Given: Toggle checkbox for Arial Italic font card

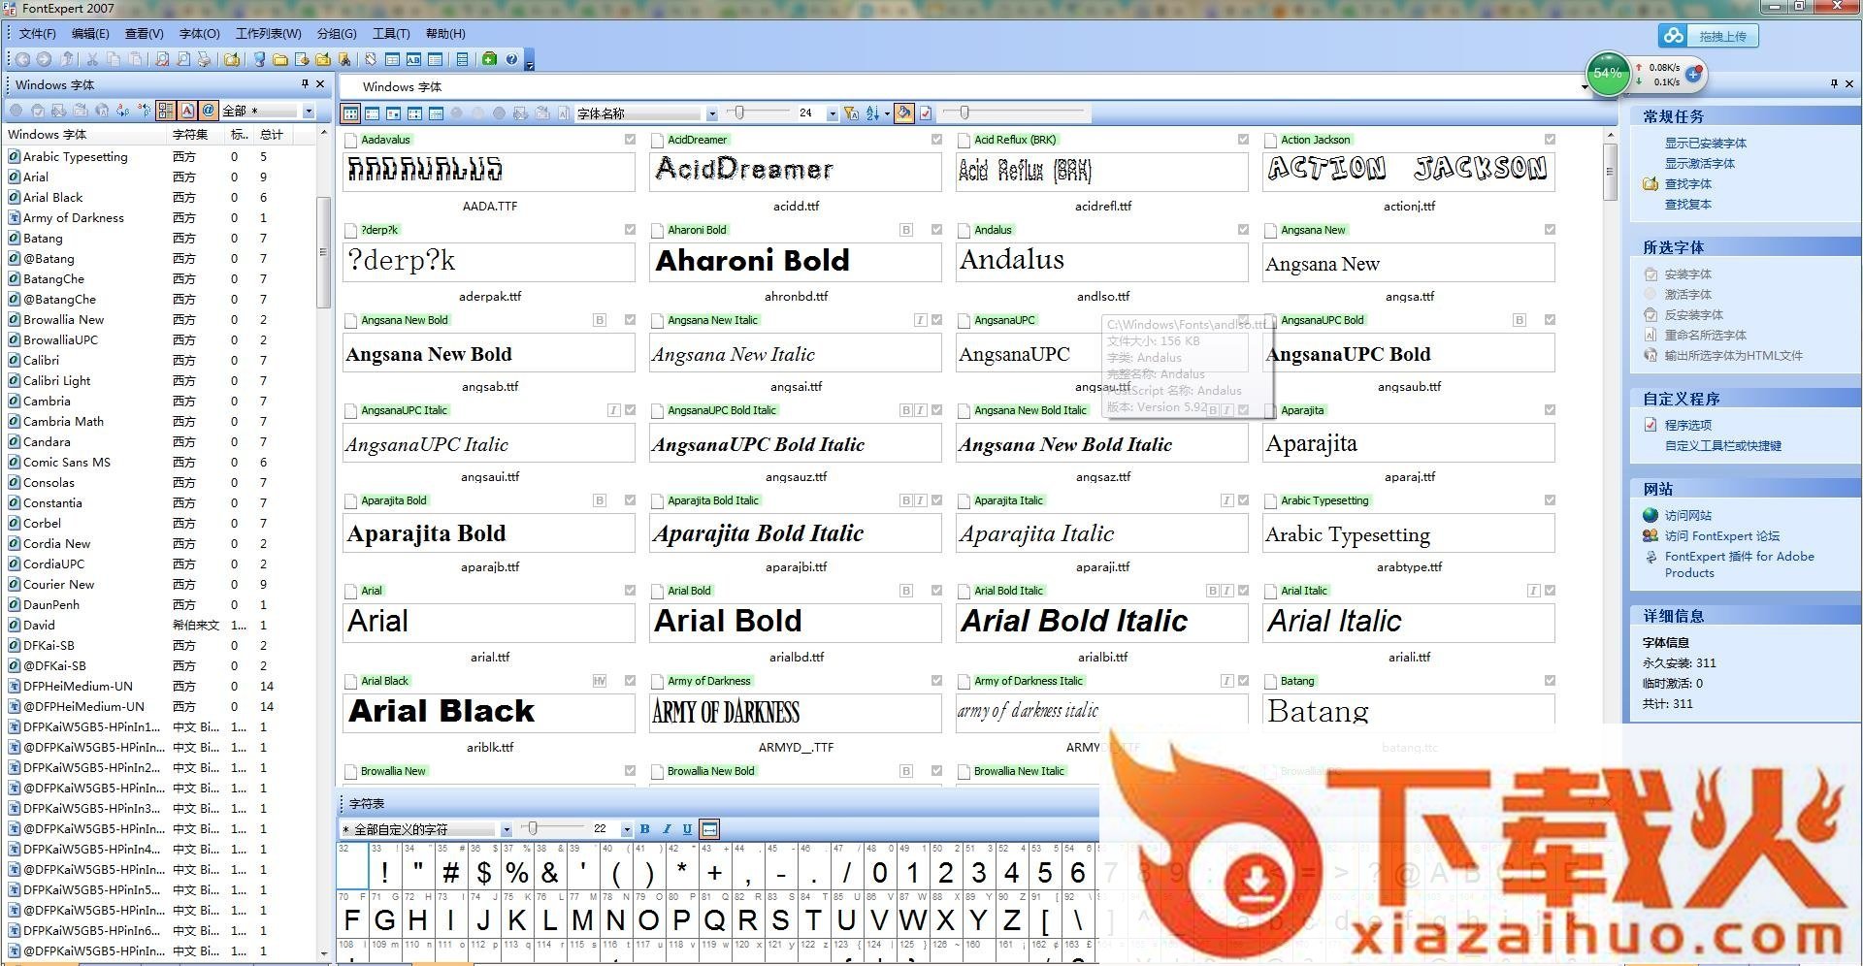Looking at the screenshot, I should [1550, 591].
